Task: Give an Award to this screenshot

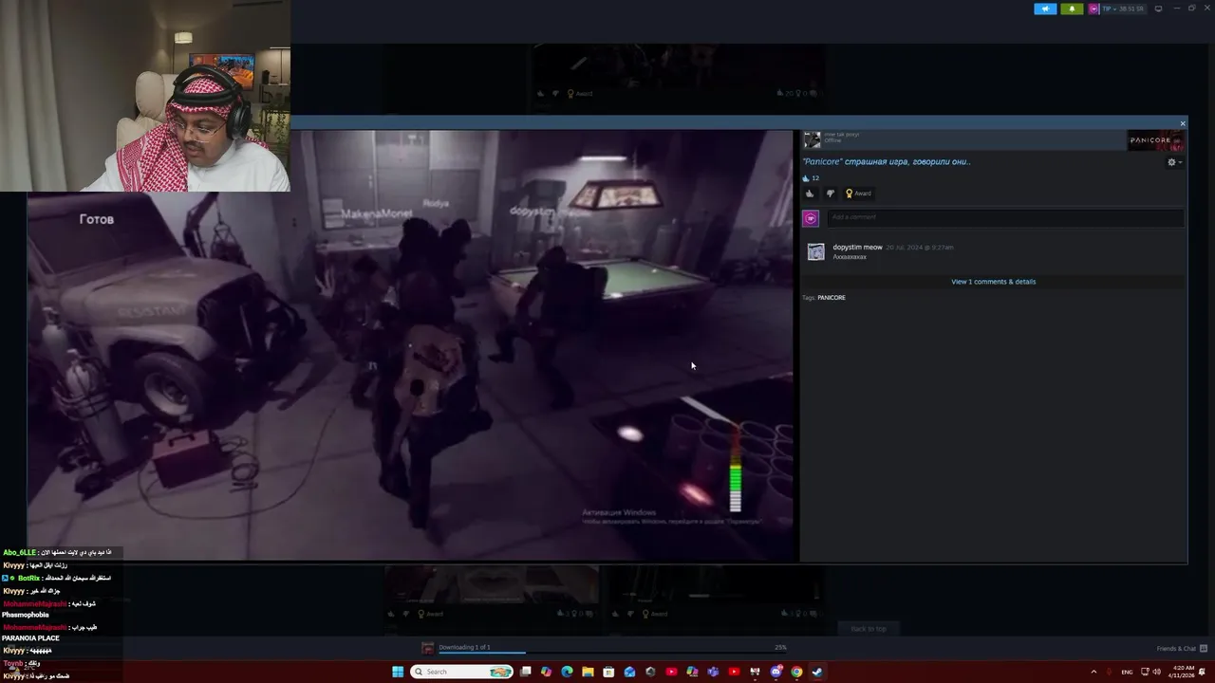Action: [858, 194]
